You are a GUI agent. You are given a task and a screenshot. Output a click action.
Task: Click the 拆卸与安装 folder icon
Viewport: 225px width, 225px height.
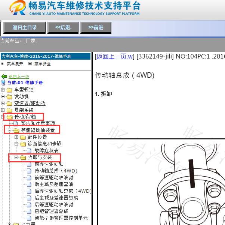23,157
